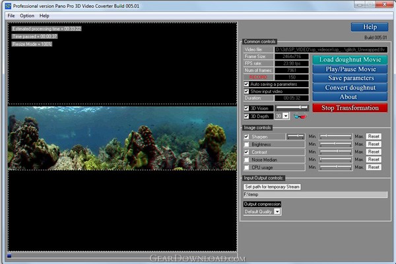Open the About dialog button
Image resolution: width=396 pixels, height=264 pixels.
click(x=350, y=97)
